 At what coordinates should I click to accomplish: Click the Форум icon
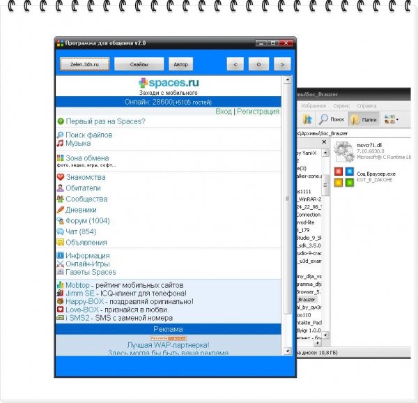click(60, 221)
